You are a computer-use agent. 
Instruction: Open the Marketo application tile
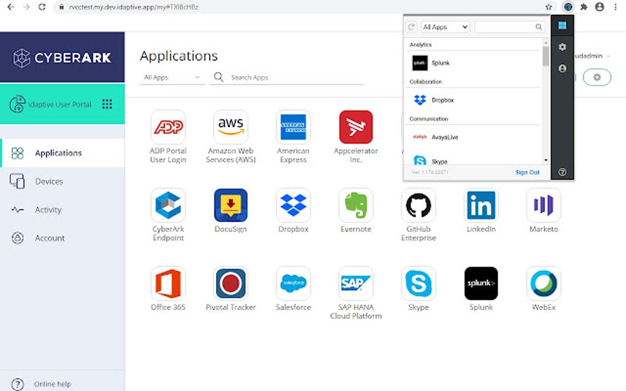(x=543, y=205)
